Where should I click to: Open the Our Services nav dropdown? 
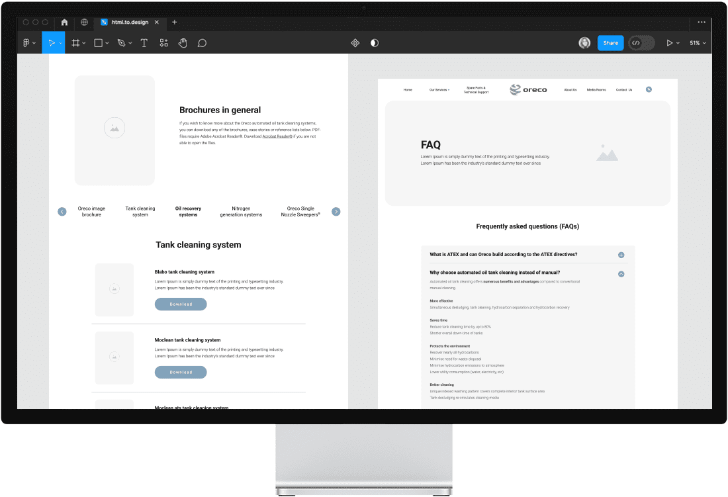[439, 89]
